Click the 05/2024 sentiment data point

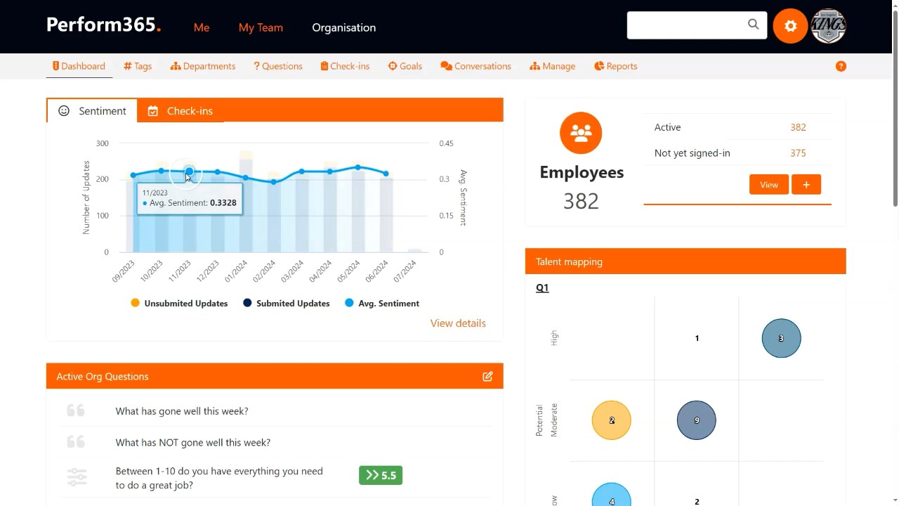[x=358, y=167]
